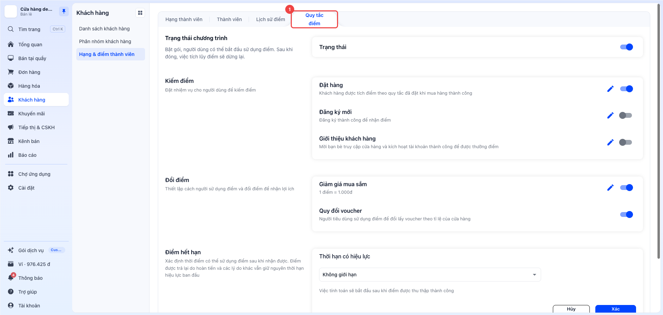Viewport: 663px width, 315px height.
Task: Open the Thông báo bell icon
Action: click(x=11, y=278)
